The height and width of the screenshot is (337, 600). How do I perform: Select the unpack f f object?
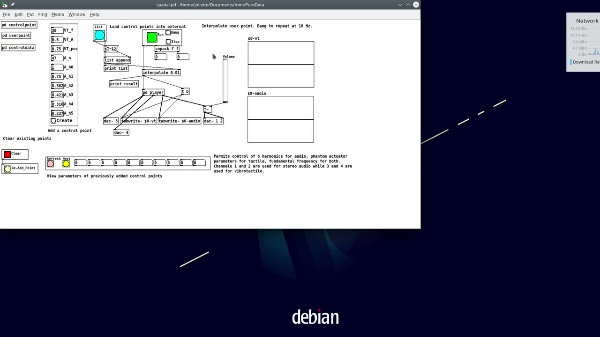tap(167, 49)
